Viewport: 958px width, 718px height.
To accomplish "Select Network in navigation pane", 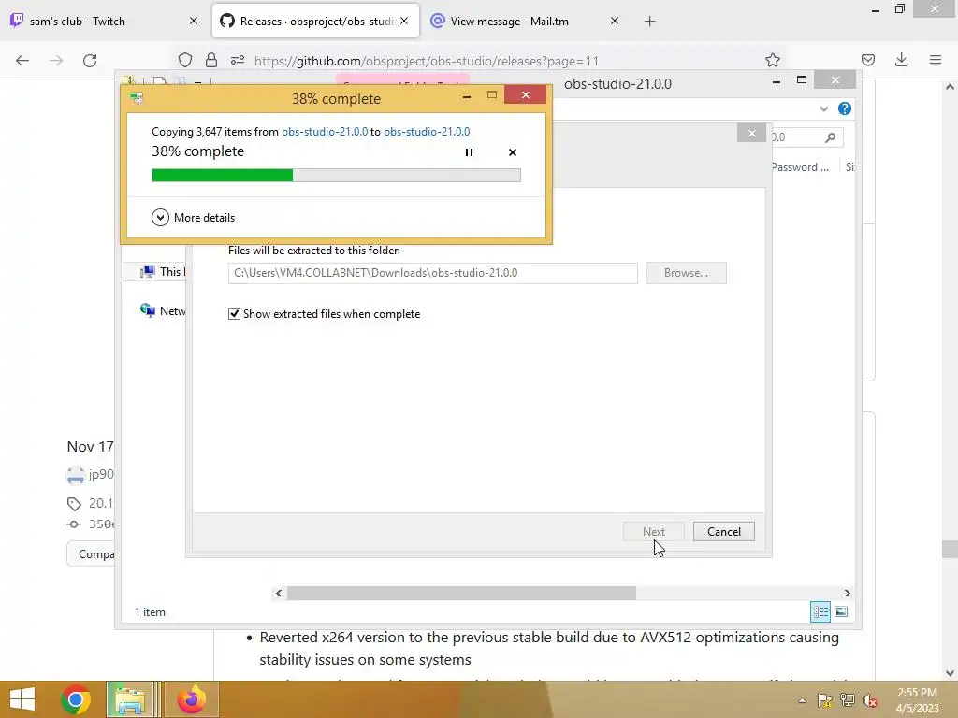I will click(x=163, y=310).
